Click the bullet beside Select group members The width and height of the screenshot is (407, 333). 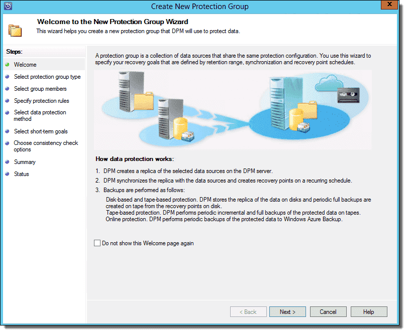pos(7,89)
